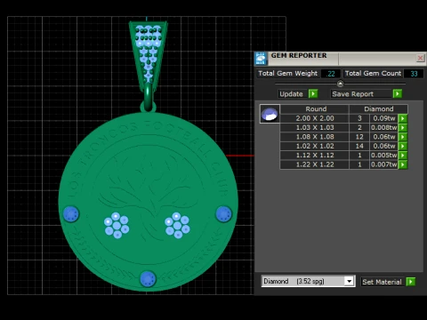This screenshot has height=320, width=427.
Task: Select the 1.03 X 1.03 size cell
Action: click(x=315, y=128)
